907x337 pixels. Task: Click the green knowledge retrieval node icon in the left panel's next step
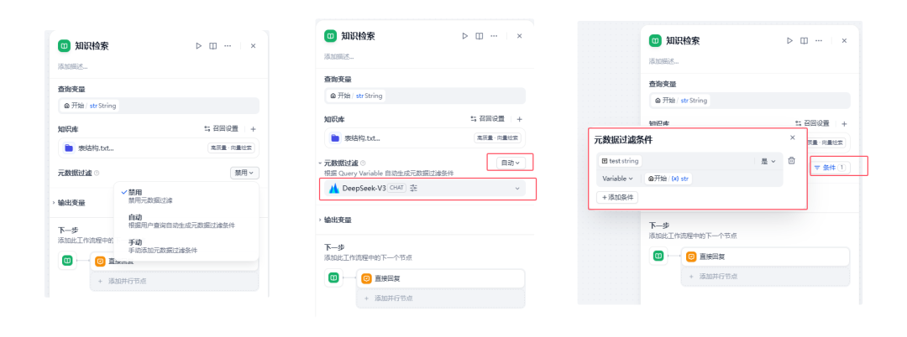[x=68, y=261]
